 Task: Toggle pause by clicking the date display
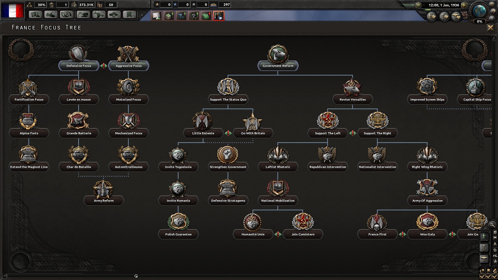(x=444, y=5)
